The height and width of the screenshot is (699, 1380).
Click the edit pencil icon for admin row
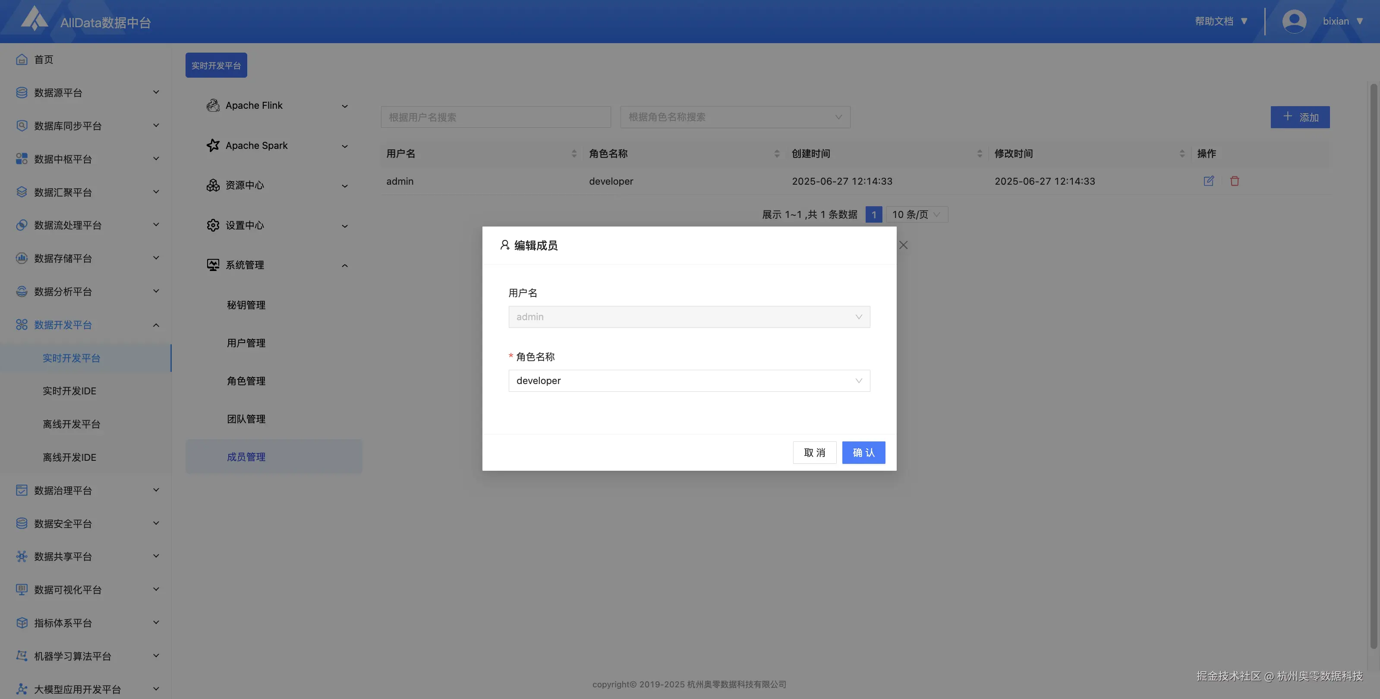coord(1209,181)
